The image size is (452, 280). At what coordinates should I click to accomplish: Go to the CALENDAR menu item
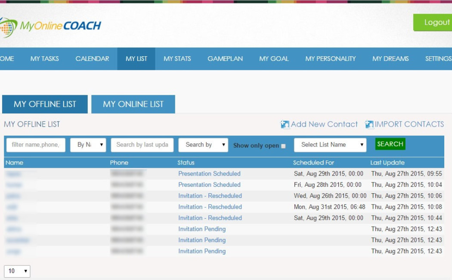tap(92, 59)
